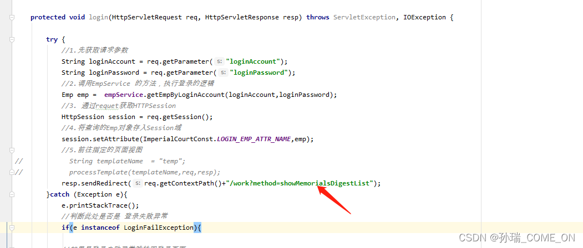The width and height of the screenshot is (583, 248).
Task: Collapse the if LoginFailException fold marker
Action: [12, 227]
